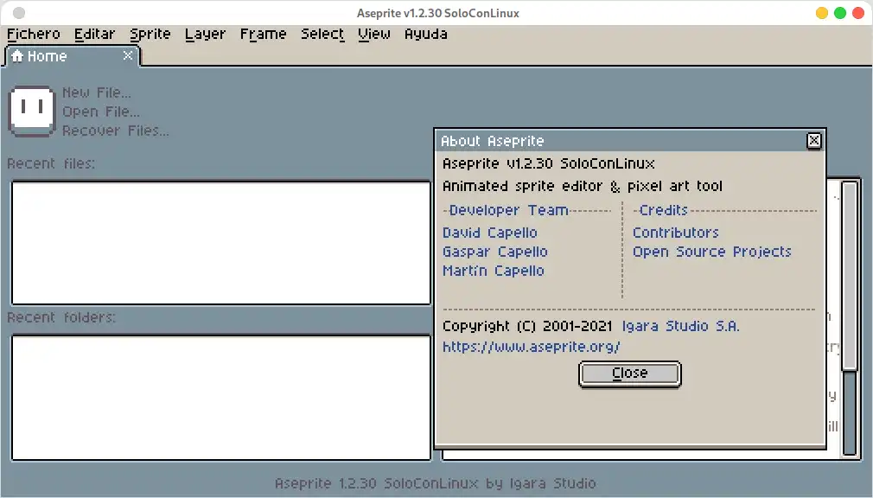Open the Layer menu
The image size is (873, 498).
coord(205,34)
